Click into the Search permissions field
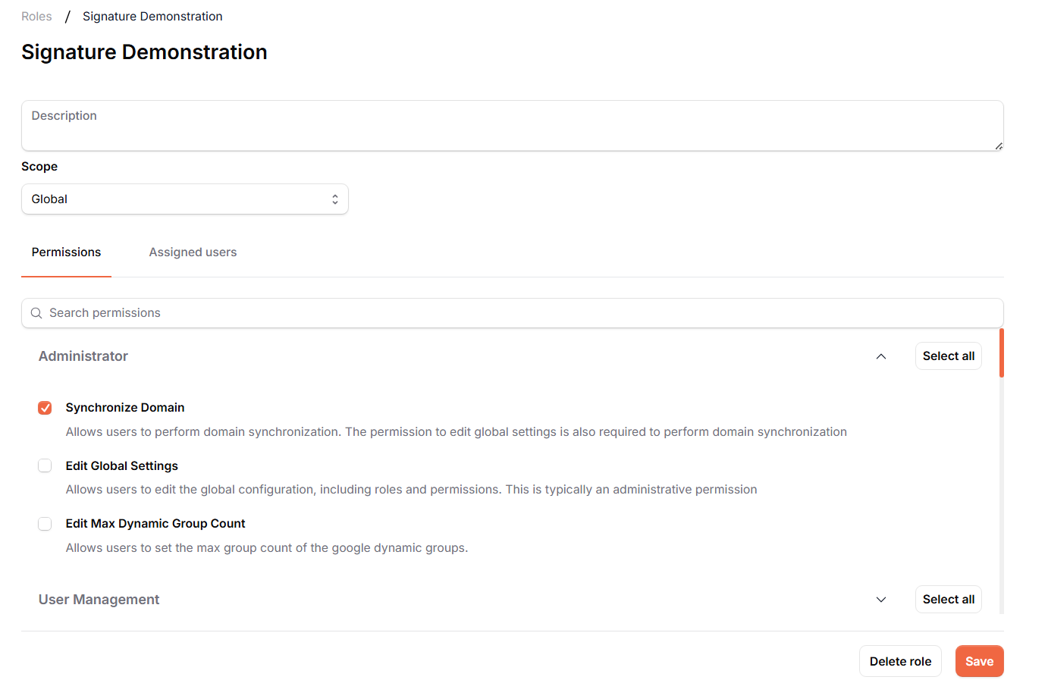The image size is (1048, 680). coord(513,313)
